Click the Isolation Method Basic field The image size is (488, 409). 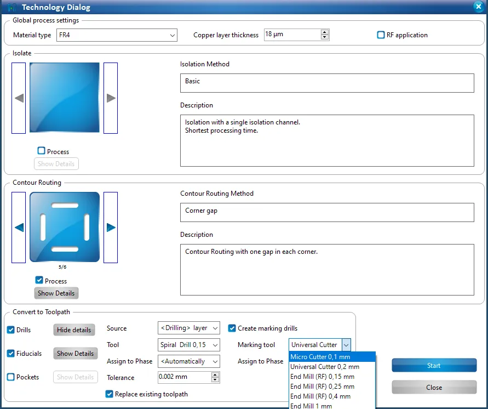pos(327,83)
